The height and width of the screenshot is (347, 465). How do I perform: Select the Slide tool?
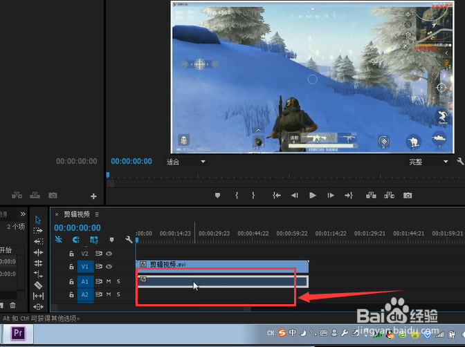tap(38, 306)
